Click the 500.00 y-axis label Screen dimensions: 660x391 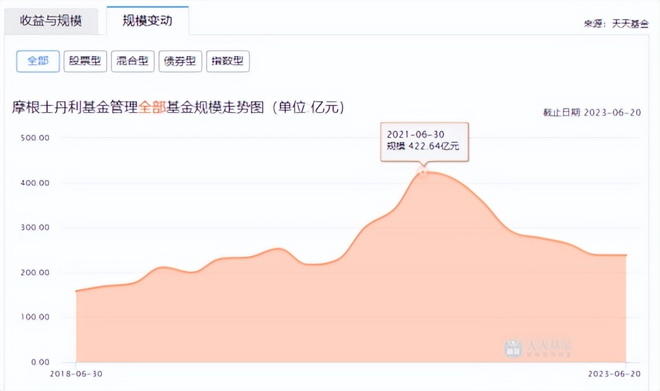[35, 138]
